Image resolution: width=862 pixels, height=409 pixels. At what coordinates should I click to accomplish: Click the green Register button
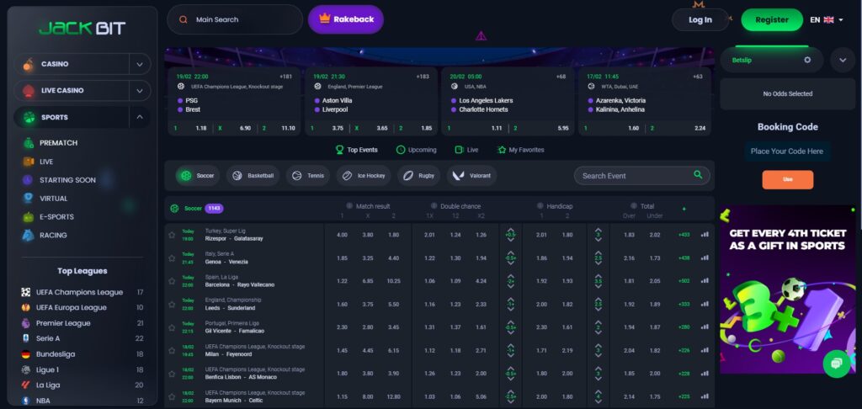pyautogui.click(x=772, y=20)
